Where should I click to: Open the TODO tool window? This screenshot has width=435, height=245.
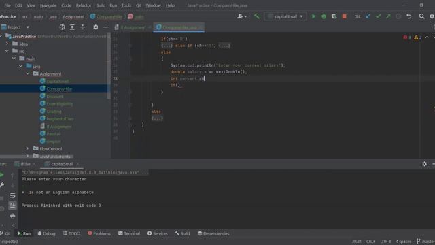point(71,233)
